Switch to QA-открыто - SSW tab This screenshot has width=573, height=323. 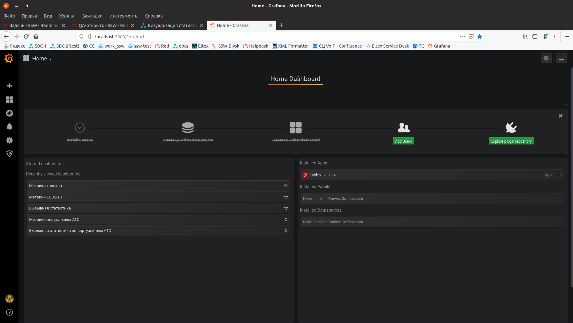(103, 25)
